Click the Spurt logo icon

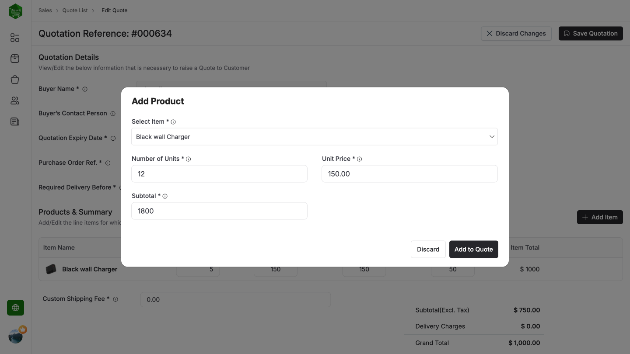coord(15,11)
